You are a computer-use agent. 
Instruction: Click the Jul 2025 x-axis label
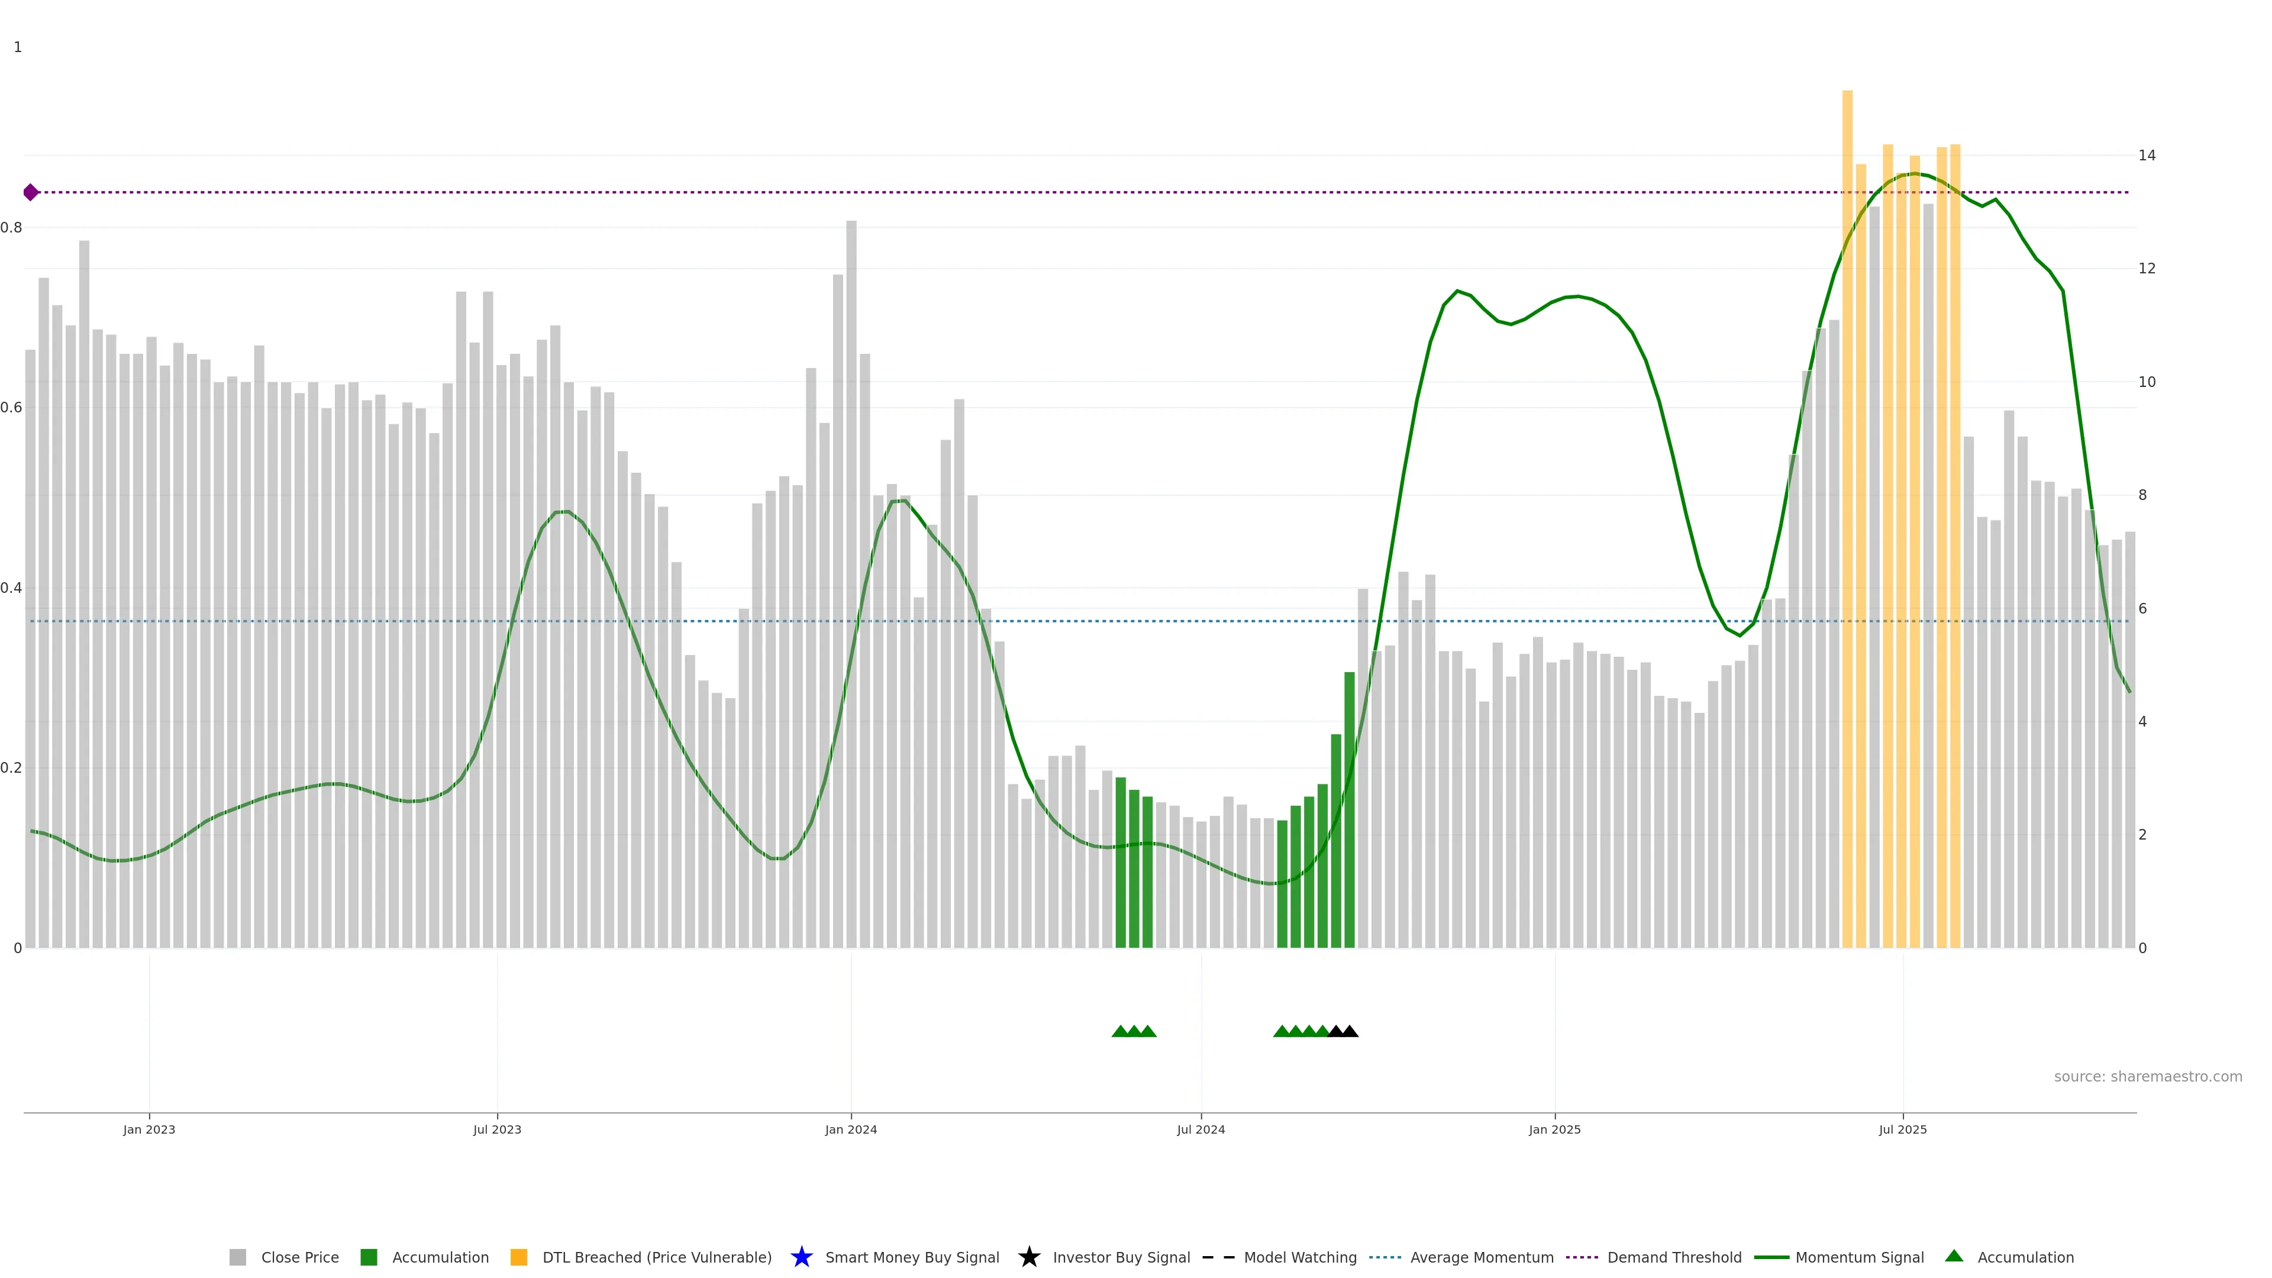point(1902,1129)
